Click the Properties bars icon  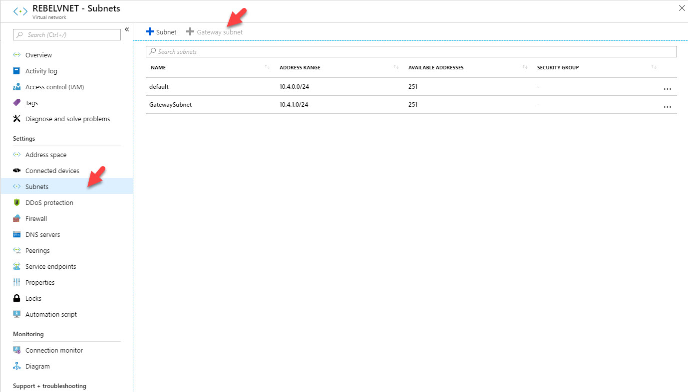click(x=16, y=282)
